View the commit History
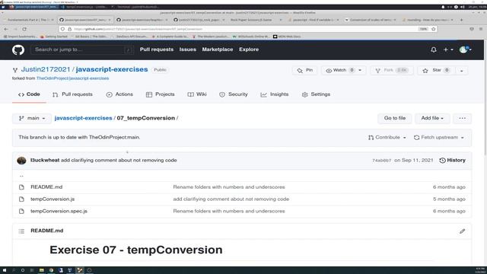This screenshot has height=274, width=487. pyautogui.click(x=452, y=161)
